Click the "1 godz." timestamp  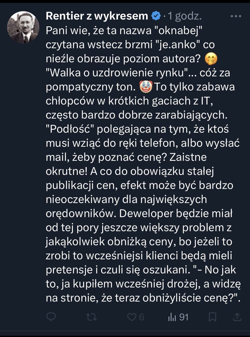click(x=185, y=16)
